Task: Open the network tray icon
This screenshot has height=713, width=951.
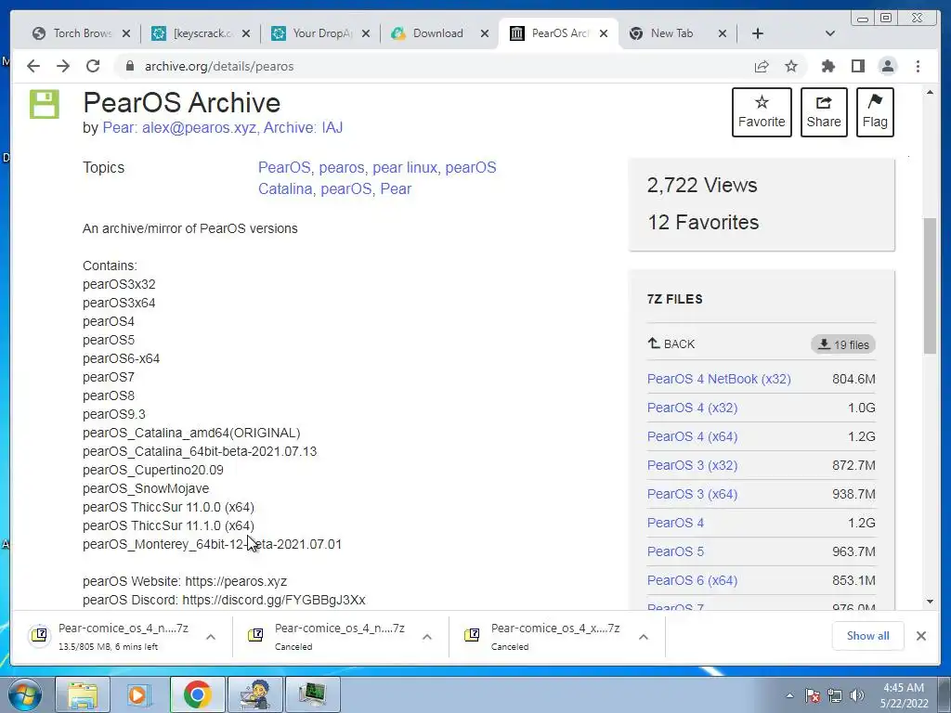Action: [835, 695]
